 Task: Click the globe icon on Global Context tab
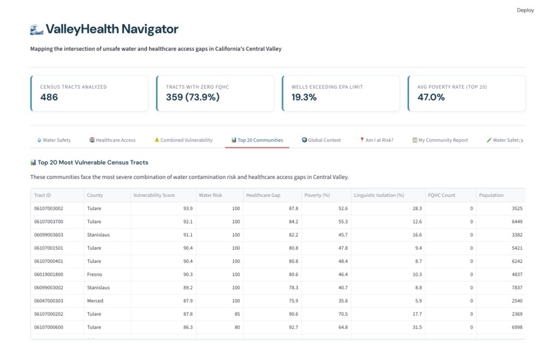click(304, 140)
